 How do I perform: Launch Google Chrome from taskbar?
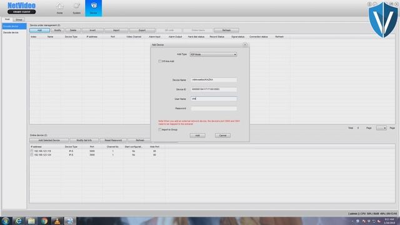coord(44,221)
